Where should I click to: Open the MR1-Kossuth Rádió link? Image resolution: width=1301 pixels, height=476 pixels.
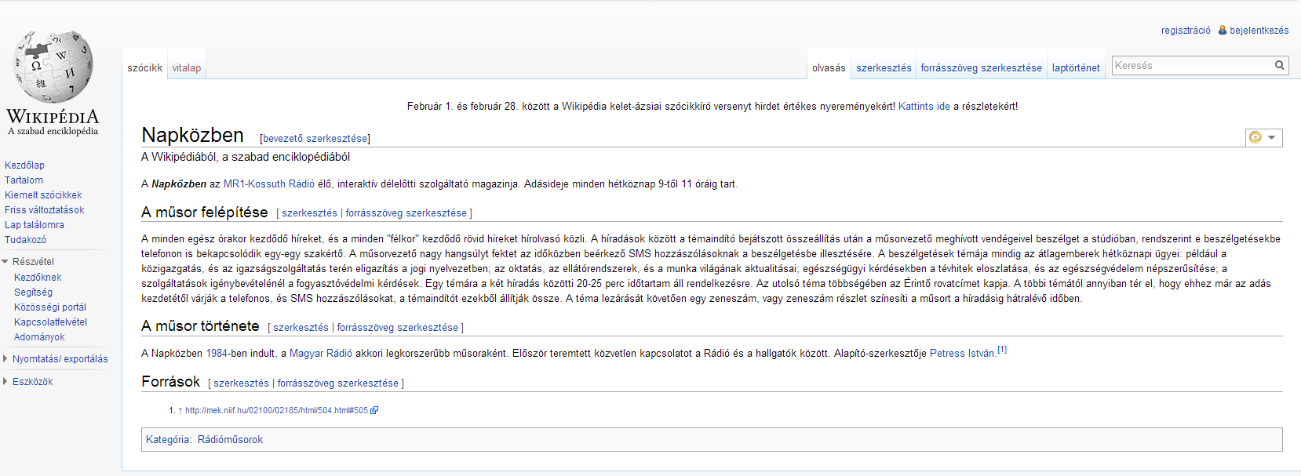coord(268,184)
